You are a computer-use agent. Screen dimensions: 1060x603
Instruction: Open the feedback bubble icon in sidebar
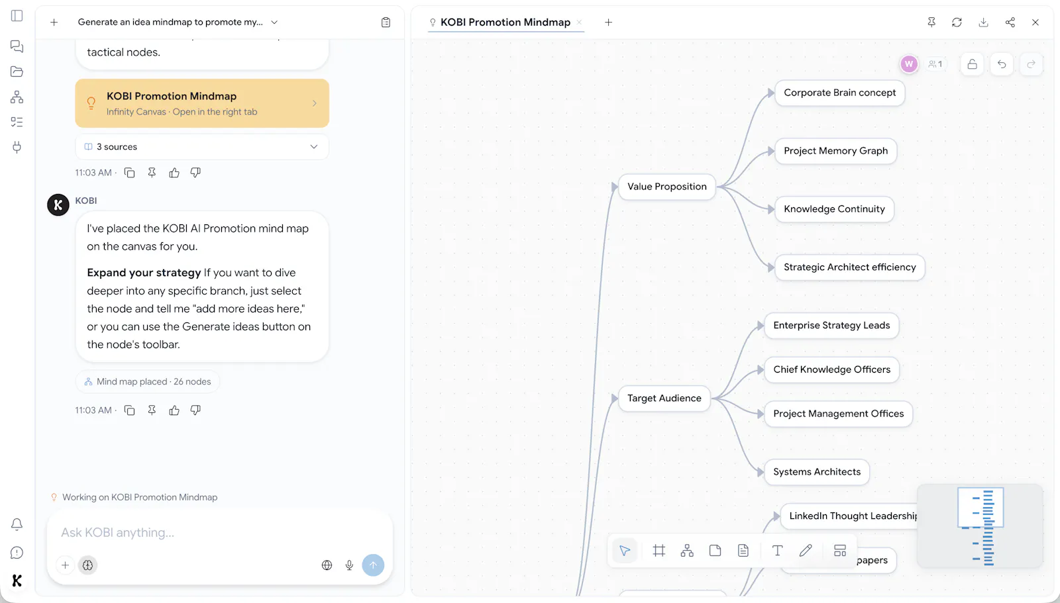[17, 553]
